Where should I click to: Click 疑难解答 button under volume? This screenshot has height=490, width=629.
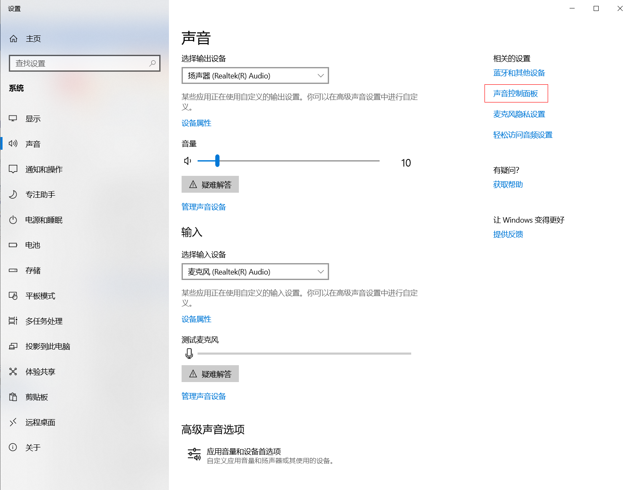tap(210, 185)
